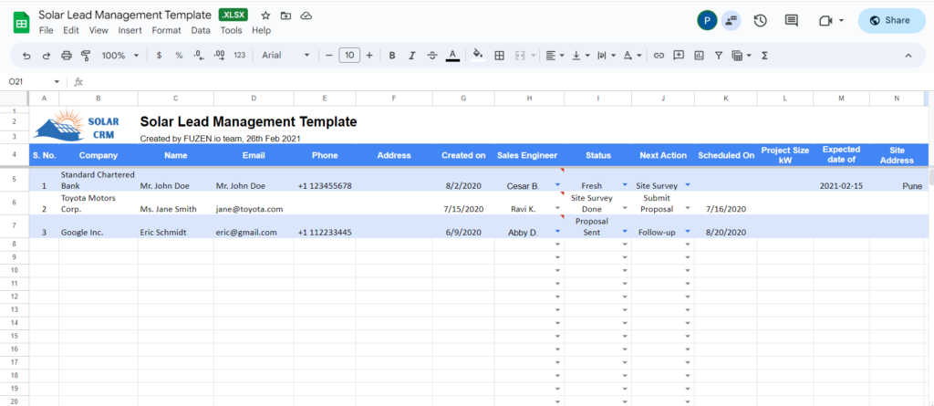The image size is (934, 406).
Task: Open the Insert menu
Action: click(x=130, y=30)
